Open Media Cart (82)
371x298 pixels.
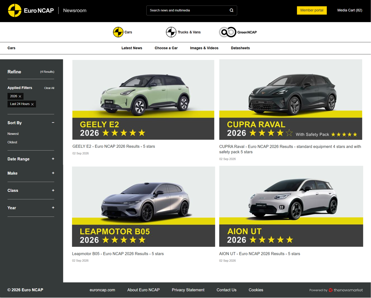[x=350, y=10]
